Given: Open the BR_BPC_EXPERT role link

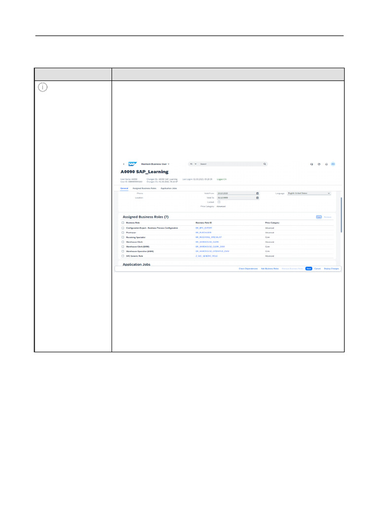Looking at the screenshot, I should 204,228.
